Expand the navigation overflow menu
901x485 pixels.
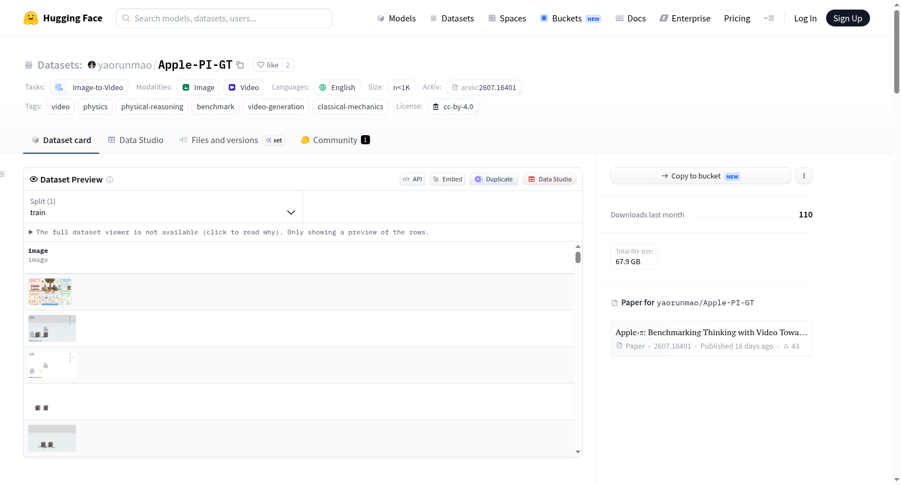pyautogui.click(x=769, y=18)
